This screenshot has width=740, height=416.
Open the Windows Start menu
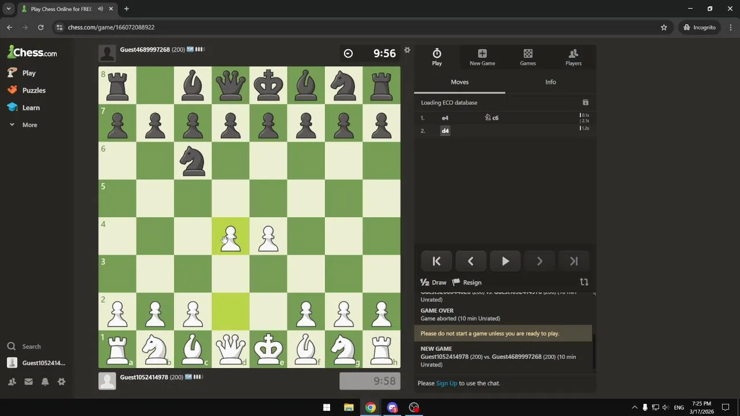(327, 407)
